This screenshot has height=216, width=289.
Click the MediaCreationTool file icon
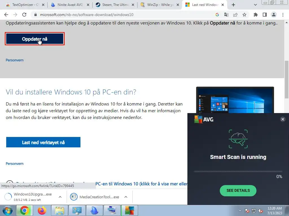coord(74,197)
